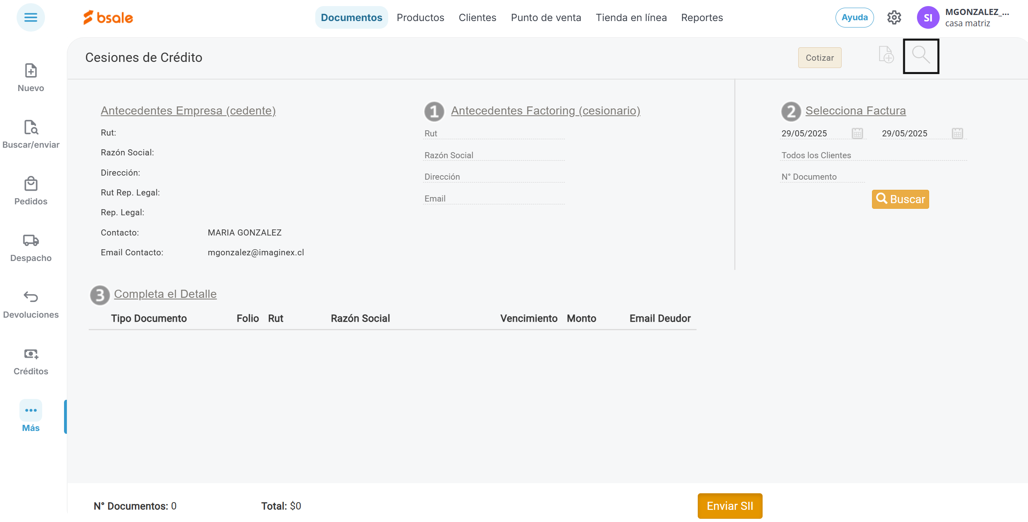Open the Pedidos bag icon

click(31, 184)
